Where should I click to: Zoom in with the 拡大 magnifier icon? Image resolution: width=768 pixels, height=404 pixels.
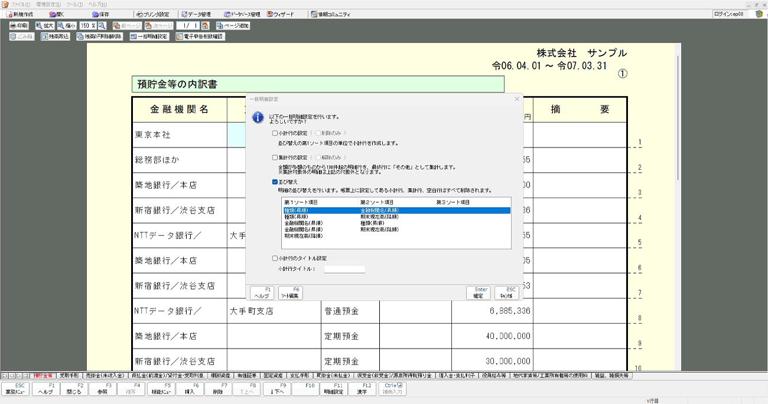[45, 26]
